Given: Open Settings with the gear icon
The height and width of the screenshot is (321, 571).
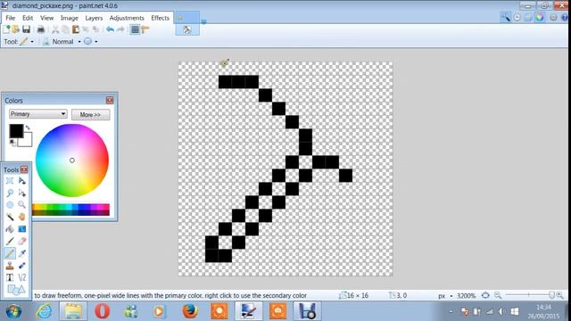Looking at the screenshot, I should [x=553, y=17].
